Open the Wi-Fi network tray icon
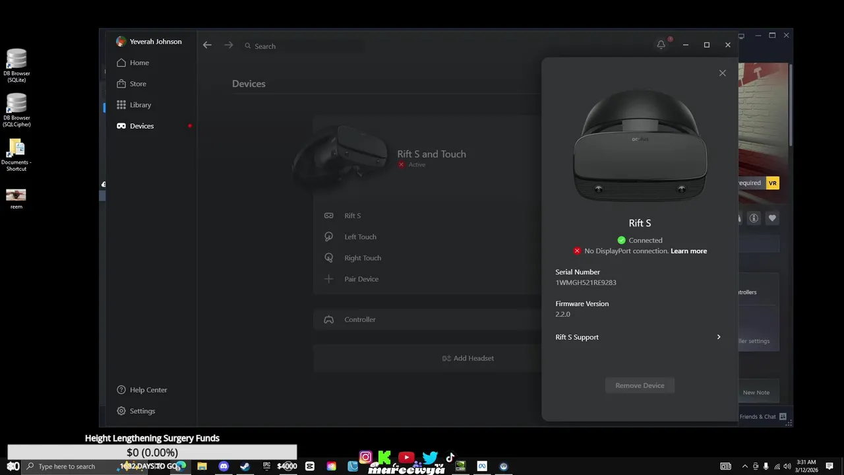 pyautogui.click(x=777, y=466)
